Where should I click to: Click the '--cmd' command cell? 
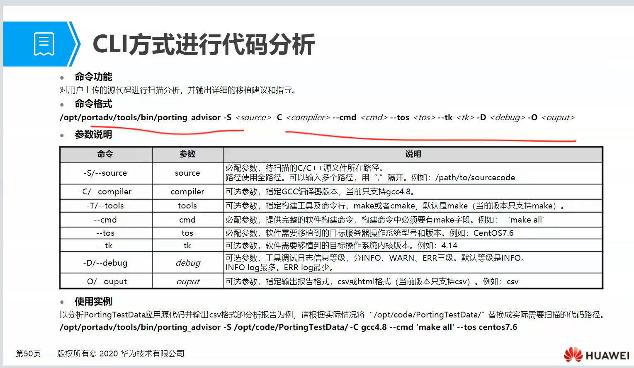105,220
